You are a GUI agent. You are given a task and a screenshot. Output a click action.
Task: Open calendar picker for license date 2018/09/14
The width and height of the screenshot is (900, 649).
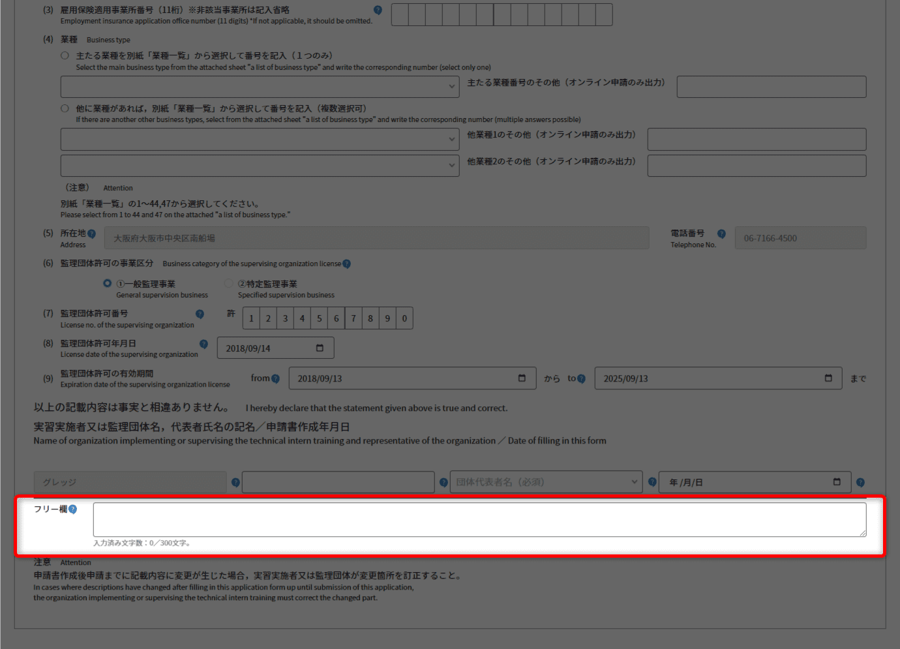click(x=320, y=348)
